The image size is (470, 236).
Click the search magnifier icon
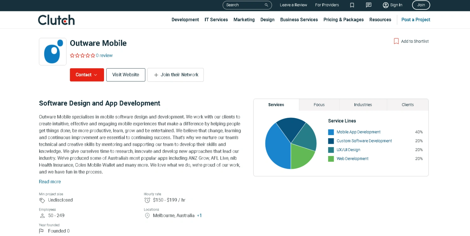tap(266, 5)
